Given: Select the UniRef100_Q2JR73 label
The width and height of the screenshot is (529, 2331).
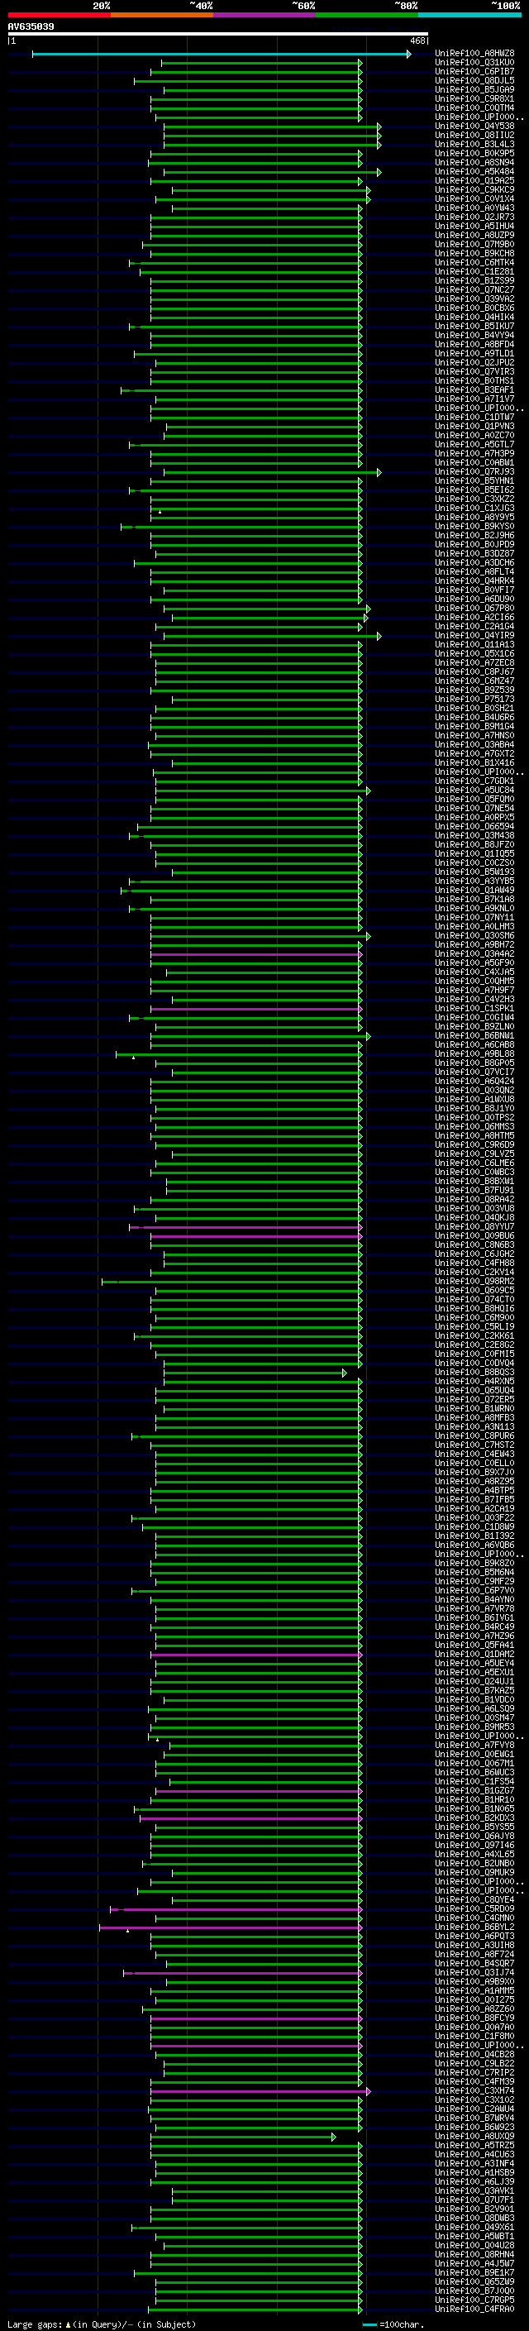Looking at the screenshot, I should [474, 217].
